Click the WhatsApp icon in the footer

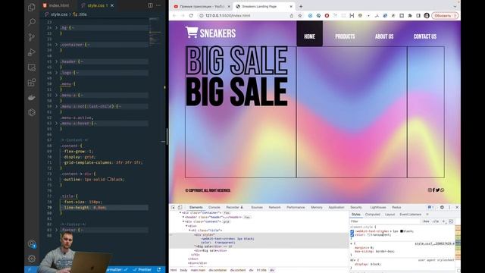coord(443,190)
